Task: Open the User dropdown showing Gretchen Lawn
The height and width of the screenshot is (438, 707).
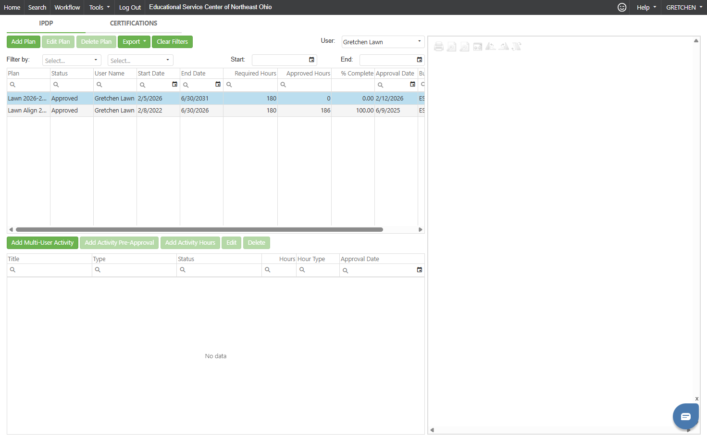Action: click(383, 42)
